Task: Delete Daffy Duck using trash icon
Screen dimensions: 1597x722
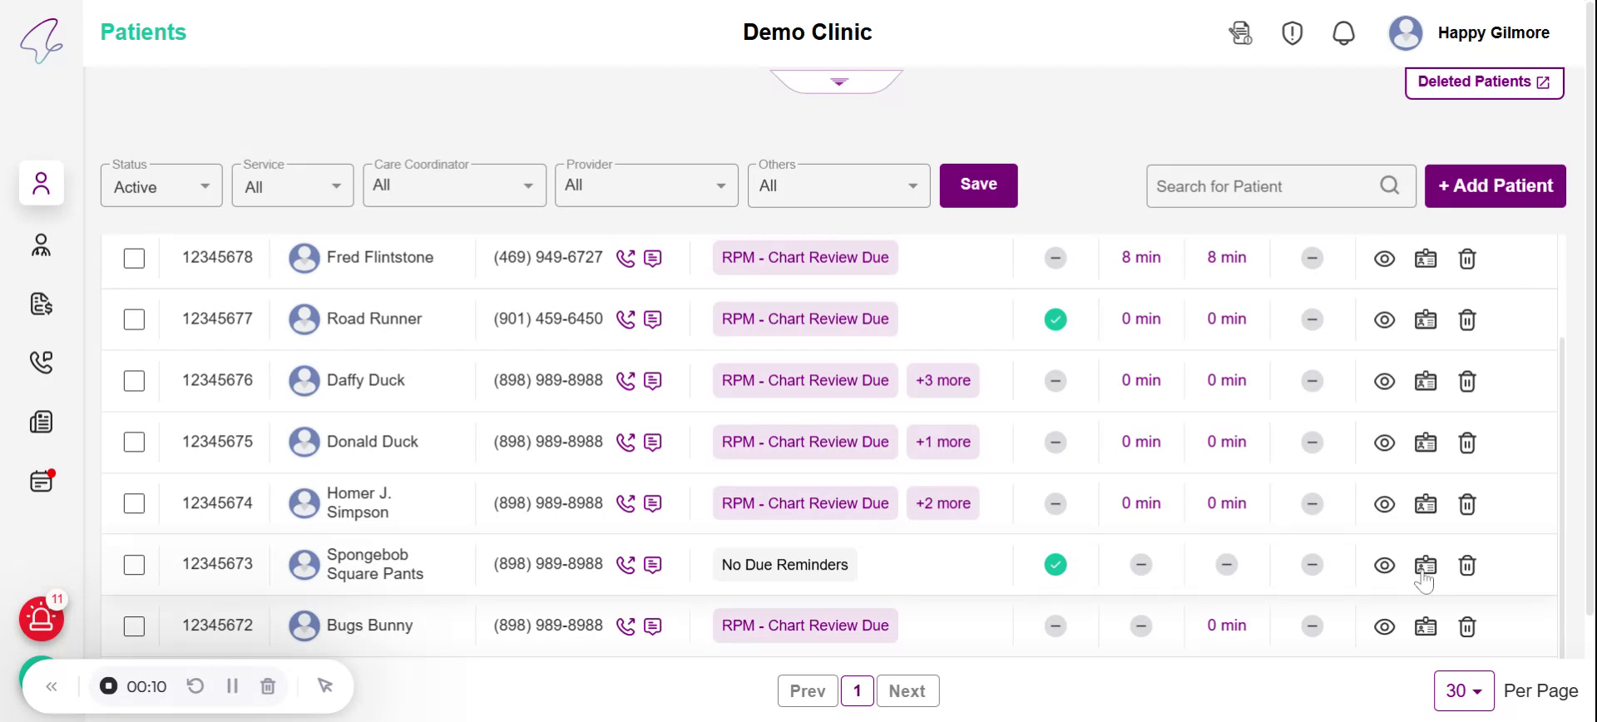Action: tap(1467, 381)
